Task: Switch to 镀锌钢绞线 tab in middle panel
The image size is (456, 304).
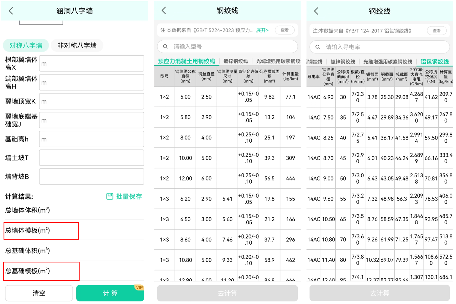Action: tap(235, 61)
